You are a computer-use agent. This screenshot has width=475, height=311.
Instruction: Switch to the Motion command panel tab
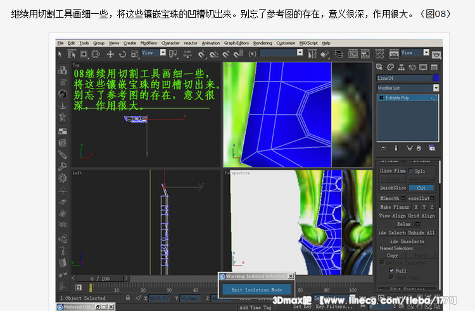(x=412, y=67)
